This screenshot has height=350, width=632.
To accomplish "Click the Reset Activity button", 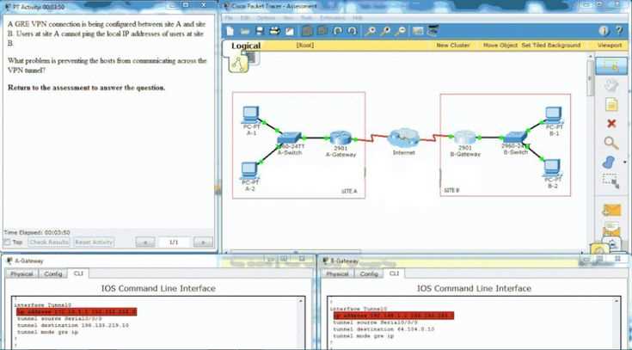I will 94,243.
